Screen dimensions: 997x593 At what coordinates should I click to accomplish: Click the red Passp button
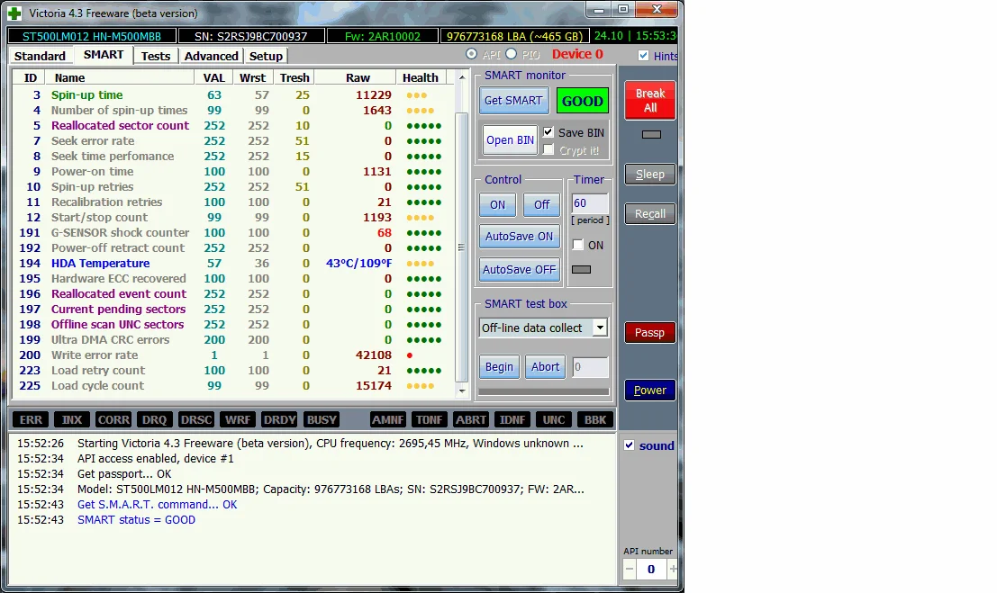tap(650, 332)
